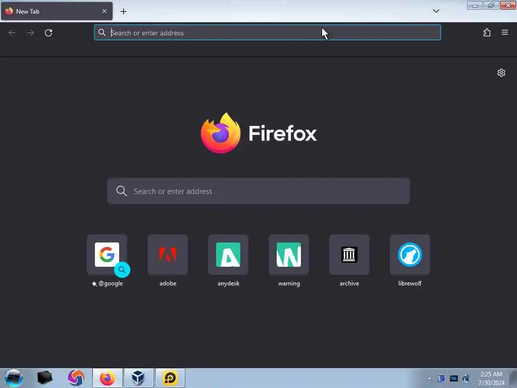Go back with the left arrow
Viewport: 517px width, 388px height.
coord(12,33)
